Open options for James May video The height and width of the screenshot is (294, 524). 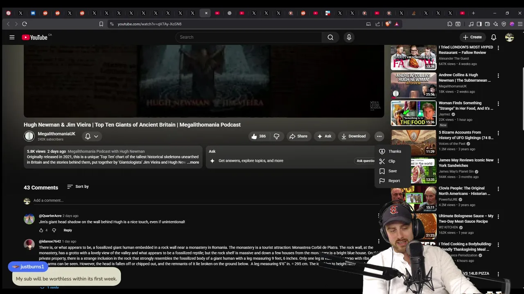click(498, 161)
